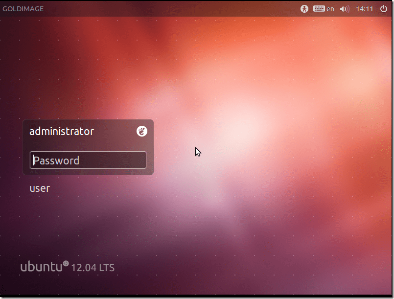This screenshot has width=394, height=299.
Task: Choose desktop session via GNOME icon
Action: (141, 131)
